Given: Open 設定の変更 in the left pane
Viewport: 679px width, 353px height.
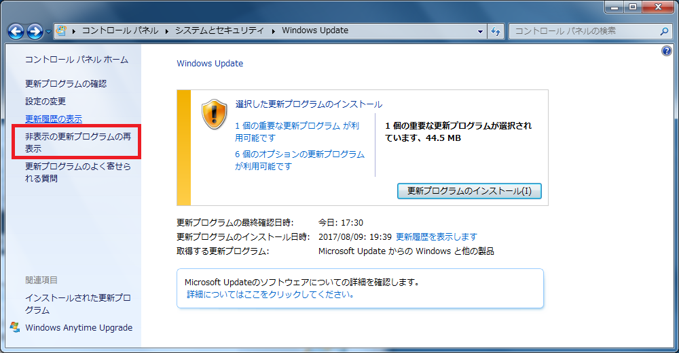Looking at the screenshot, I should pyautogui.click(x=45, y=102).
